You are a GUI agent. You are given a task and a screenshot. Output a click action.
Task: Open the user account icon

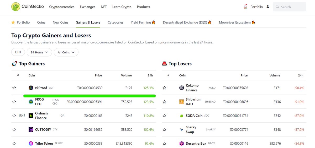[x=268, y=7]
